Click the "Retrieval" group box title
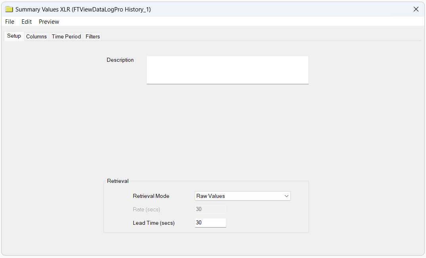This screenshot has width=426, height=258. [118, 181]
